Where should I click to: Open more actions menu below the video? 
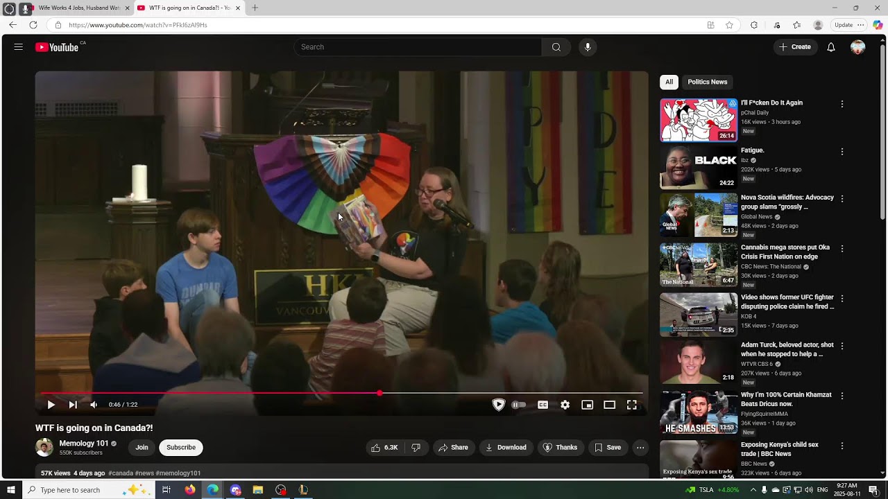pyautogui.click(x=640, y=448)
